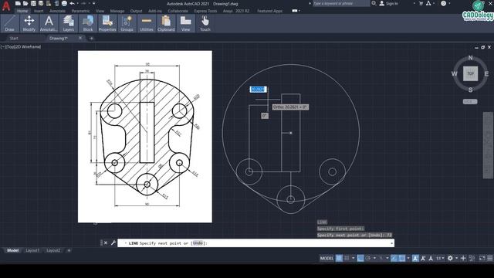Open the Manage ribbon tab
This screenshot has height=278, width=494.
[117, 11]
